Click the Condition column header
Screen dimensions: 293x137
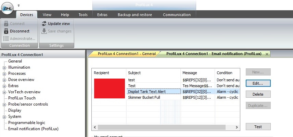pyautogui.click(x=227, y=73)
